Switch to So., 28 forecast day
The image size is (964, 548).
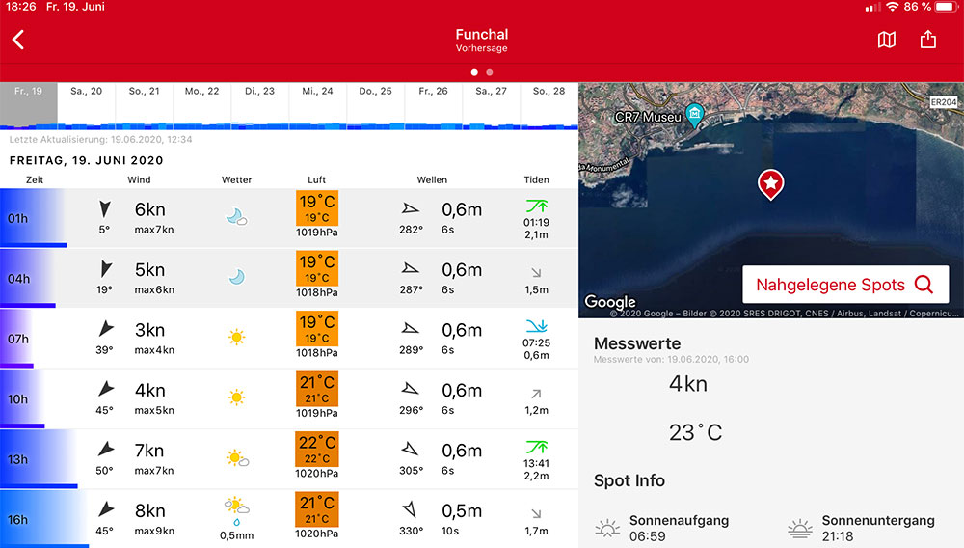[549, 91]
